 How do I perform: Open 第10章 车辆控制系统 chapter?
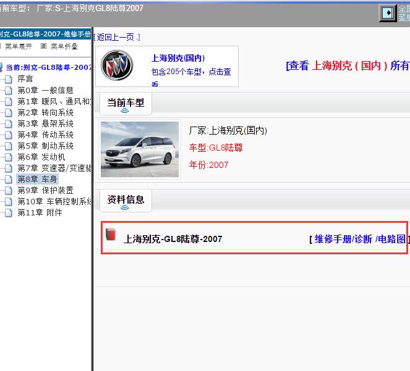click(x=54, y=201)
